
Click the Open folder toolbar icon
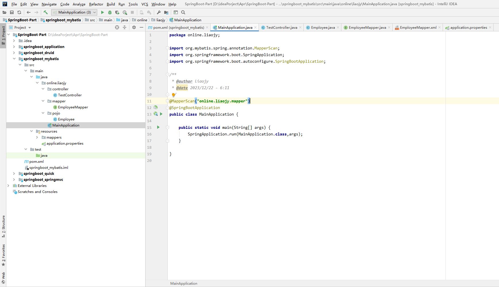click(4, 12)
